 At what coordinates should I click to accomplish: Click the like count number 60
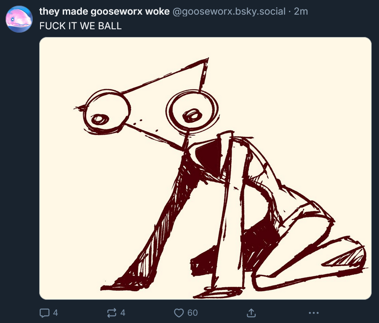click(x=193, y=313)
